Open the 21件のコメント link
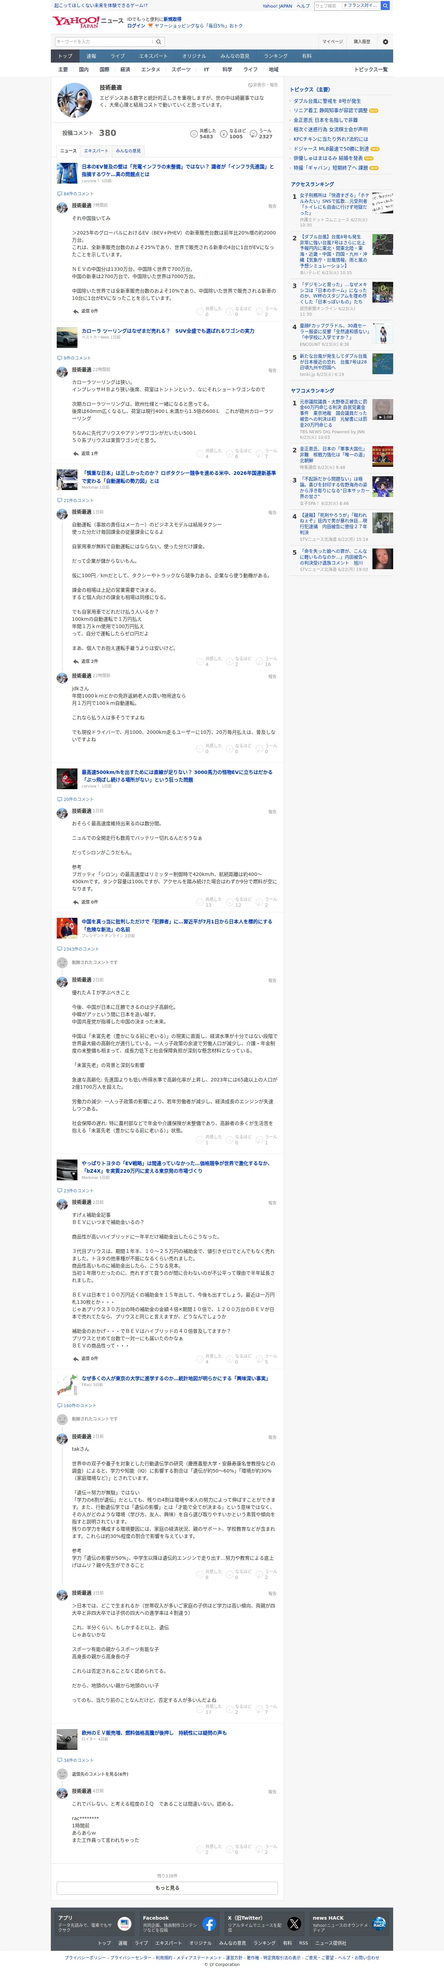Image resolution: width=444 pixels, height=1975 pixels. (x=78, y=501)
